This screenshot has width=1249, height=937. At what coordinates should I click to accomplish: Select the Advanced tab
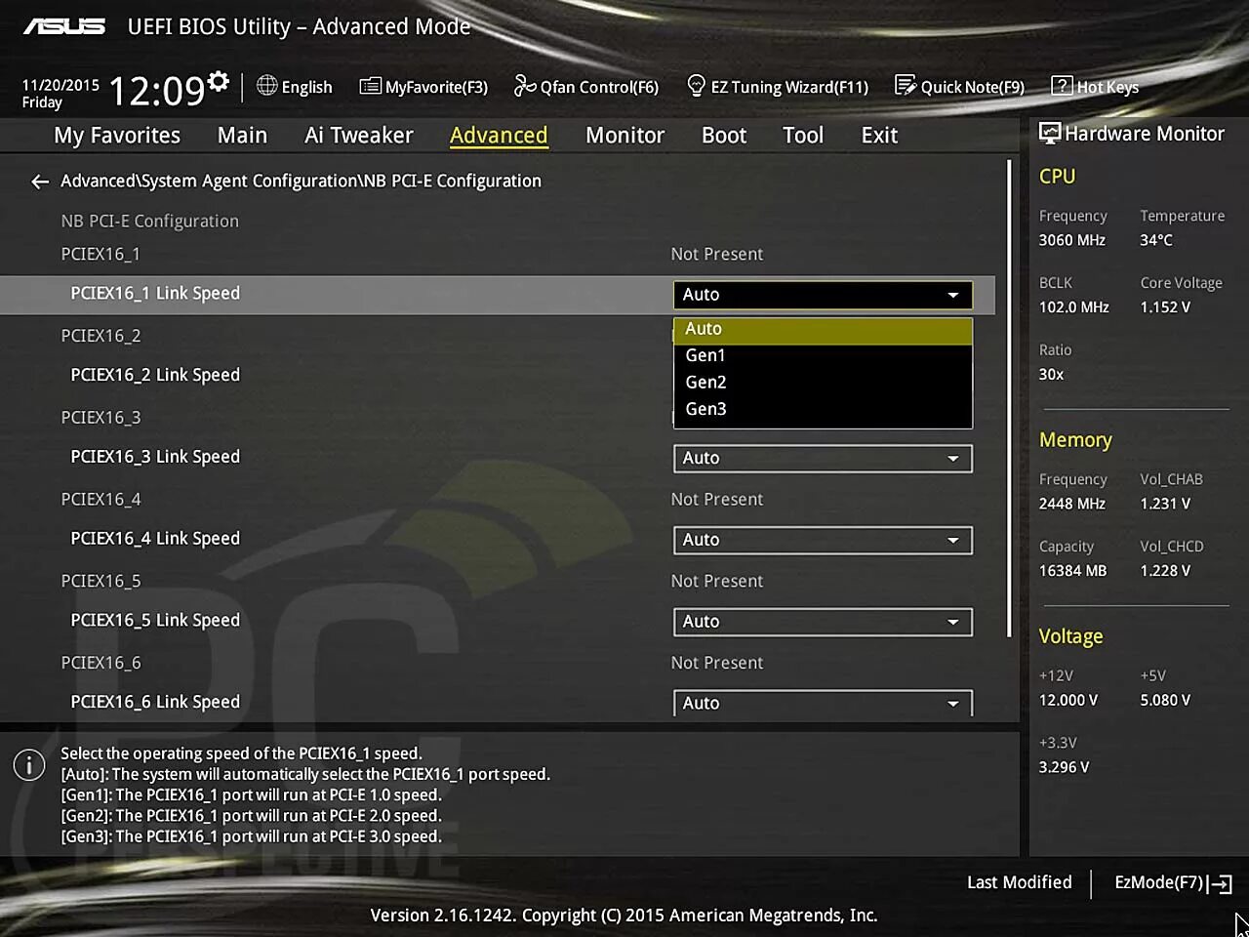pos(499,136)
